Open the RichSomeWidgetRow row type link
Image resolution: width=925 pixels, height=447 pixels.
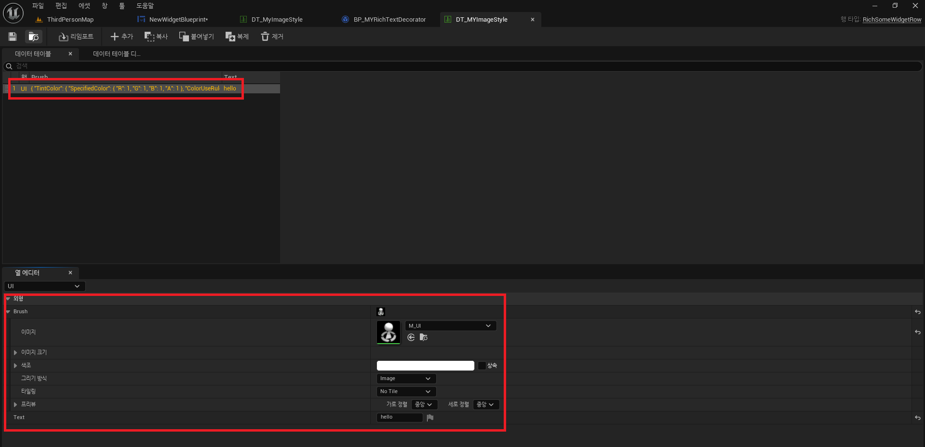892,20
